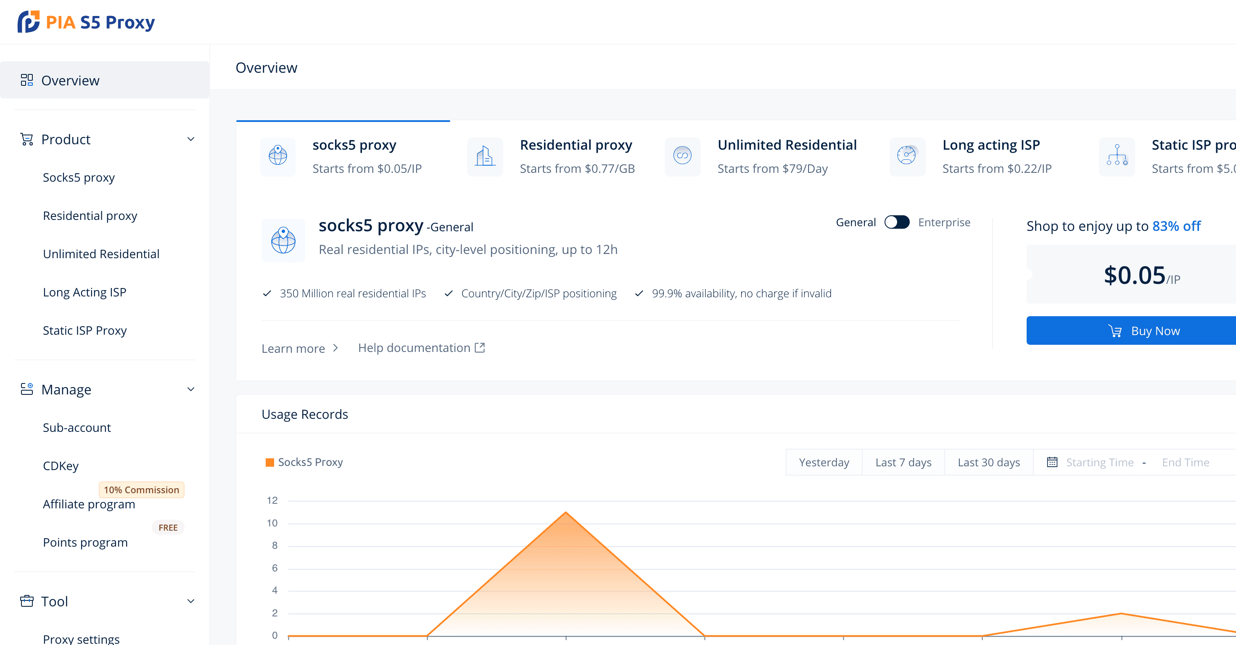The width and height of the screenshot is (1236, 645).
Task: Select the Long acting ISP product tab
Action: tap(972, 156)
